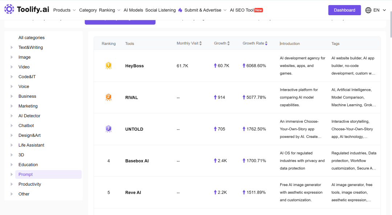Select the Chatbot category label

click(26, 126)
